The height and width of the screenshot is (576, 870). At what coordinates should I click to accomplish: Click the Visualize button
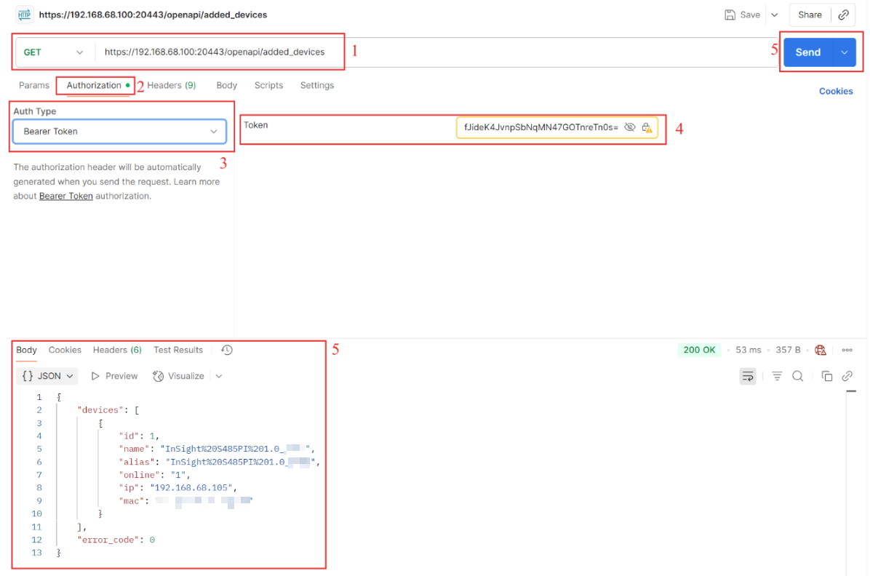(179, 376)
